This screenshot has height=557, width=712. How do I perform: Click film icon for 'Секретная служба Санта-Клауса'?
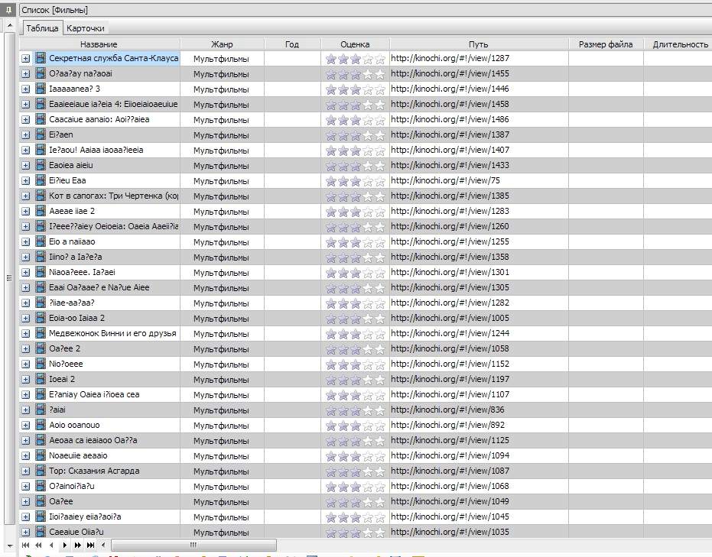(x=41, y=58)
